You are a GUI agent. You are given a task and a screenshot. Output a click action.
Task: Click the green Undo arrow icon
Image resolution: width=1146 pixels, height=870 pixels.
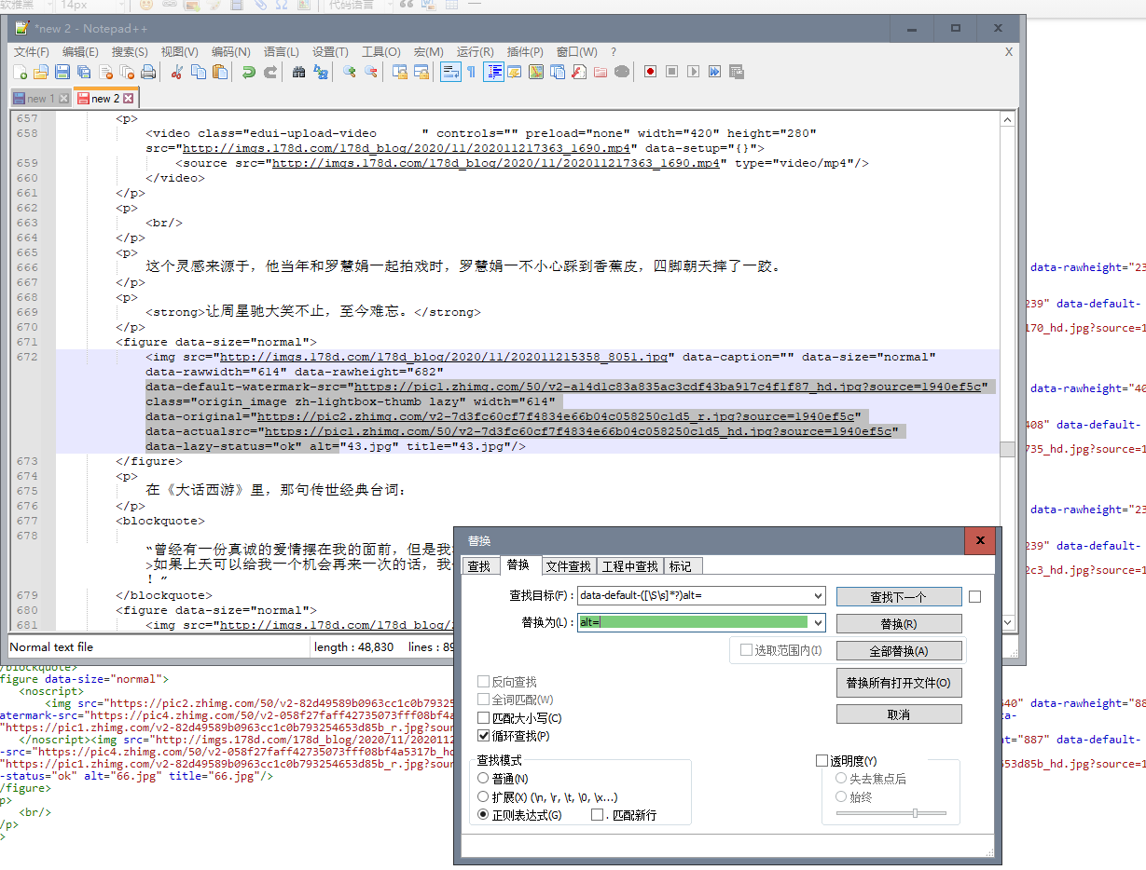click(x=248, y=72)
